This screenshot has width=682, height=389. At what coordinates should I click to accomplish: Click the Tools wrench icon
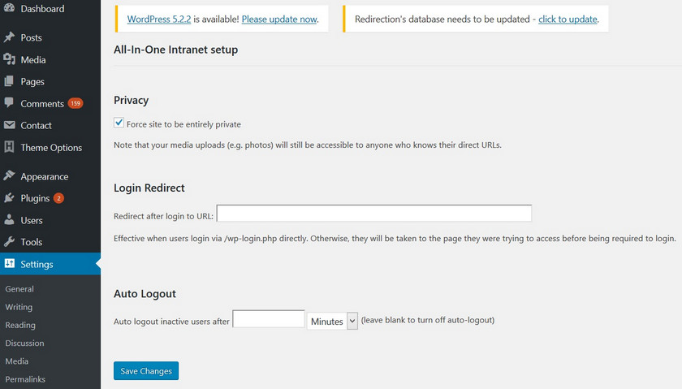(10, 242)
